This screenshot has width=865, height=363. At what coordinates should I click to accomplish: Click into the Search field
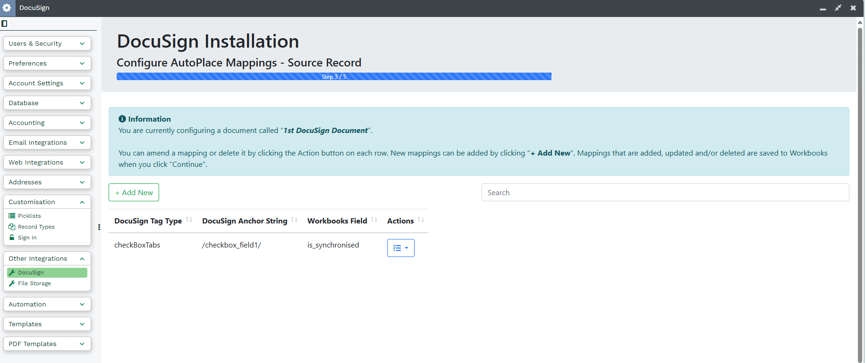(665, 192)
